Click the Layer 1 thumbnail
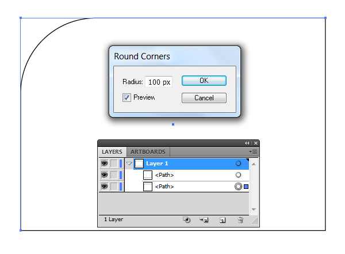Viewport: 345px width, 254px height. pos(139,164)
